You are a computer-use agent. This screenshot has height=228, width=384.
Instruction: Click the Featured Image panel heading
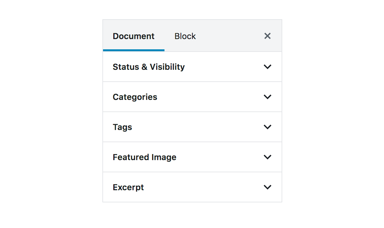pyautogui.click(x=144, y=157)
